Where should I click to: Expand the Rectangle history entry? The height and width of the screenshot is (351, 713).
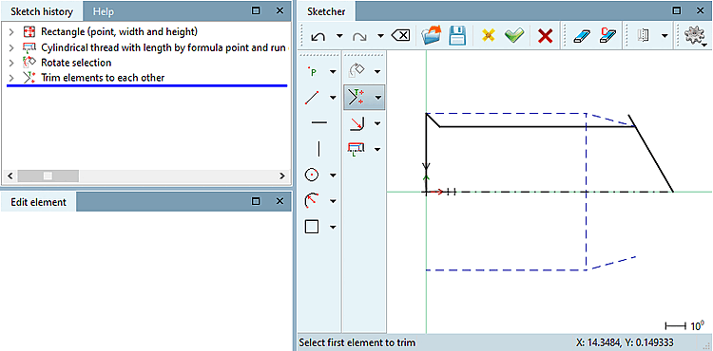point(11,32)
